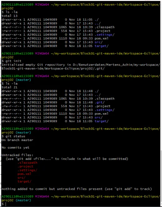The width and height of the screenshot is (162, 207).
Task: Click 'Nov 18 11:48 ./' listing row
Action: tap(50, 91)
